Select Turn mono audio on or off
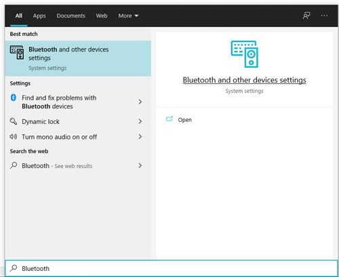This screenshot has height=277, width=339. coord(78,137)
